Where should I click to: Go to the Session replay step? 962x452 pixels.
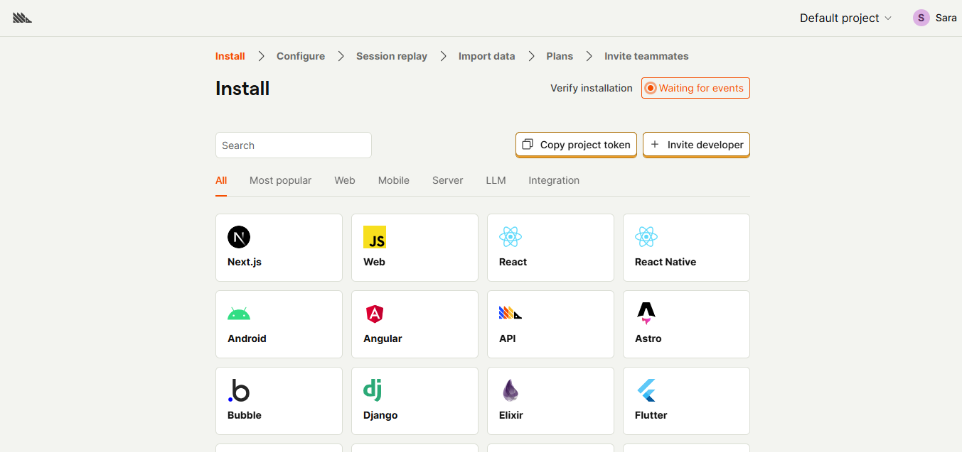[392, 56]
